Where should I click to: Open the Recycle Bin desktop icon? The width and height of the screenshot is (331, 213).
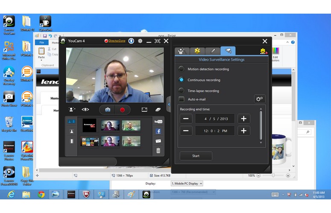coord(9,124)
